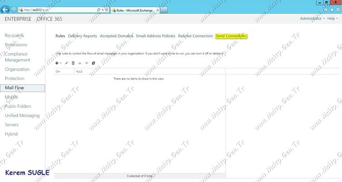342x182 pixels.
Task: Click the refresh rules list icon
Action: click(93, 63)
